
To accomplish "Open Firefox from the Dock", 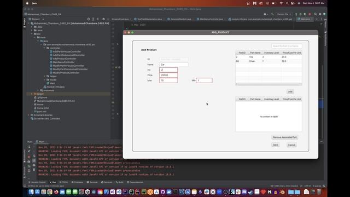I will tap(56, 192).
